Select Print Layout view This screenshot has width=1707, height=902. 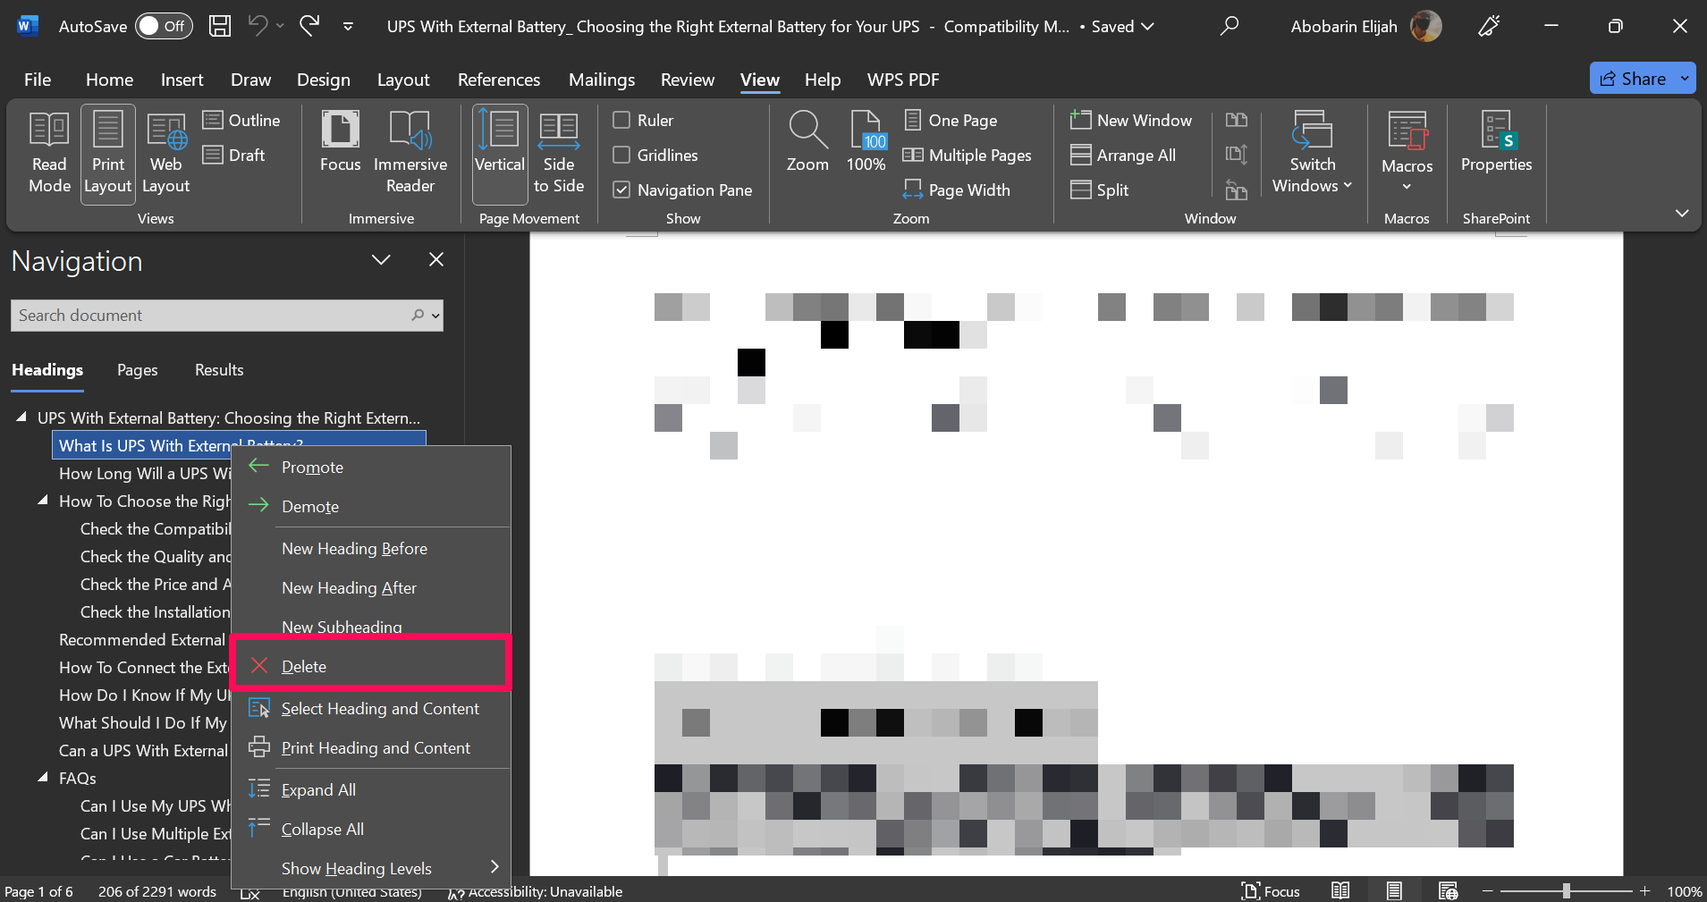pyautogui.click(x=107, y=154)
